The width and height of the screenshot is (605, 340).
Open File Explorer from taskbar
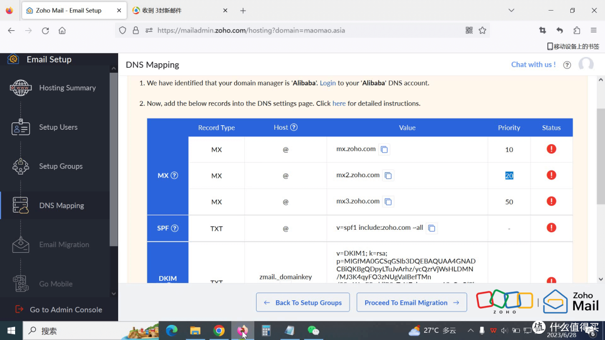(x=196, y=330)
